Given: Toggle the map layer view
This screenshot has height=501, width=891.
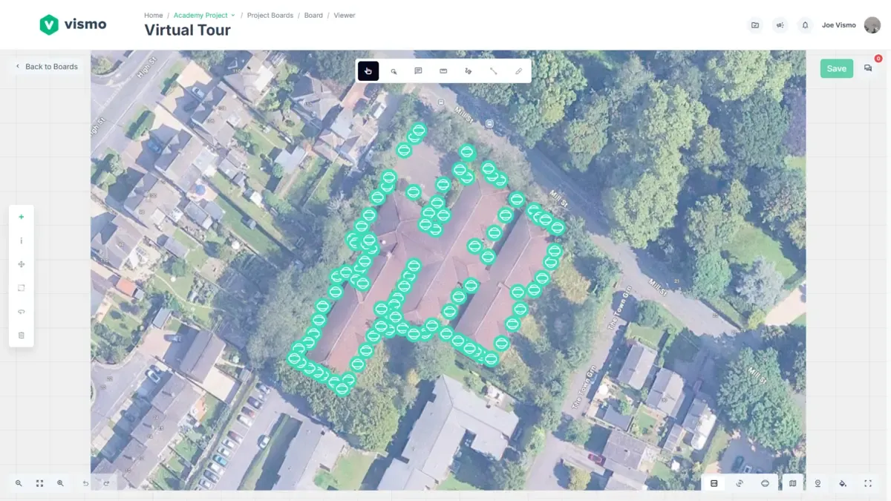Looking at the screenshot, I should (792, 483).
